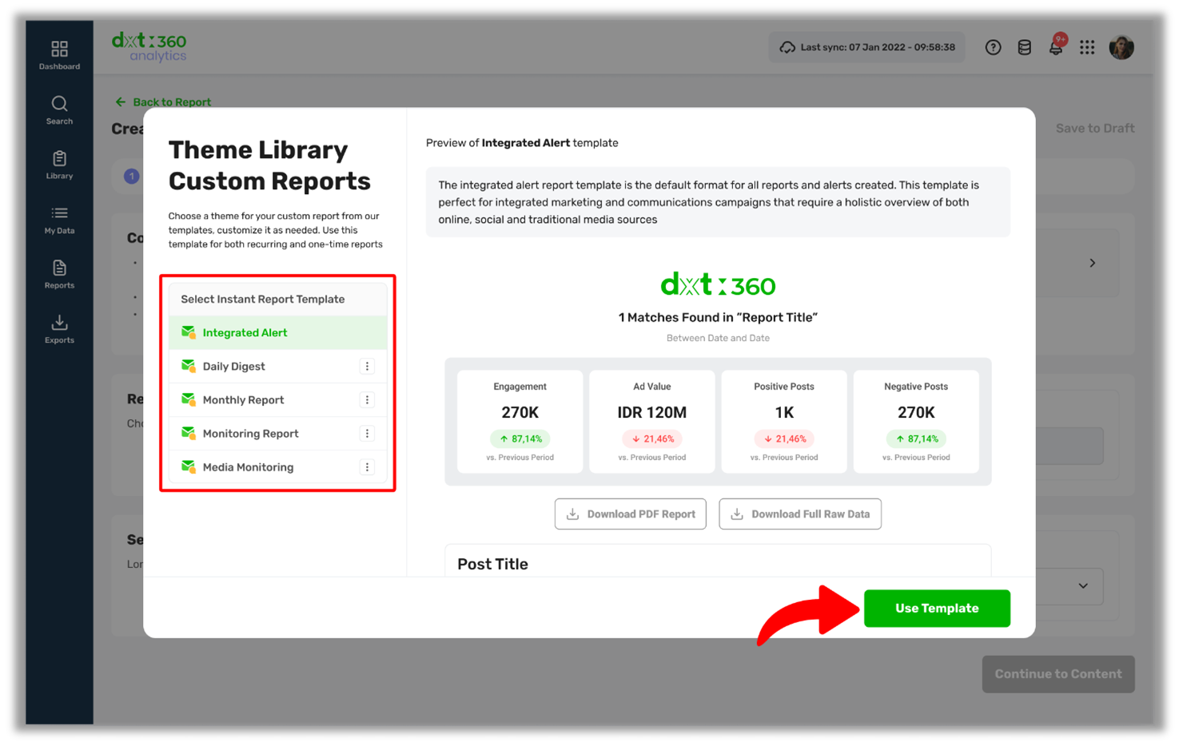Open My Data in the sidebar
1179x746 pixels.
(59, 220)
